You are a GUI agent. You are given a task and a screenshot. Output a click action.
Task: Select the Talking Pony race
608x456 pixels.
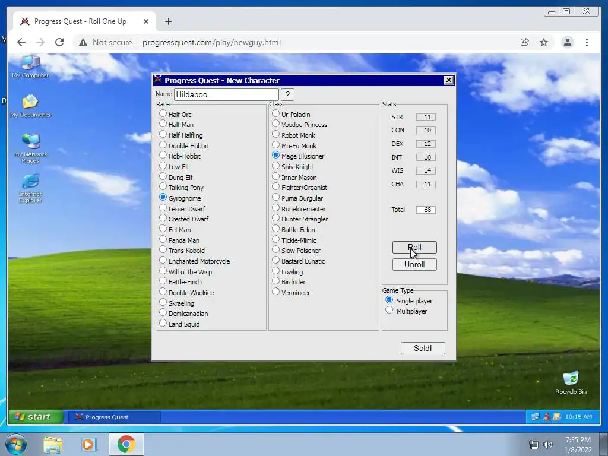(x=163, y=187)
